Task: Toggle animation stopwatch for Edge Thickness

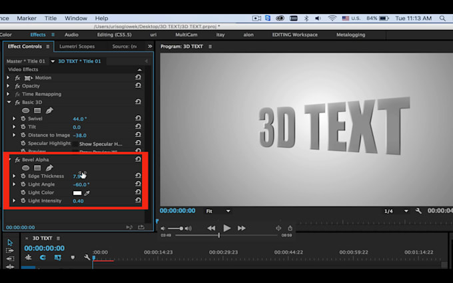Action: pos(22,176)
